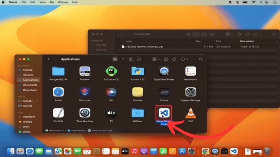
Task: Select the VLC app icon
Action: click(190, 113)
